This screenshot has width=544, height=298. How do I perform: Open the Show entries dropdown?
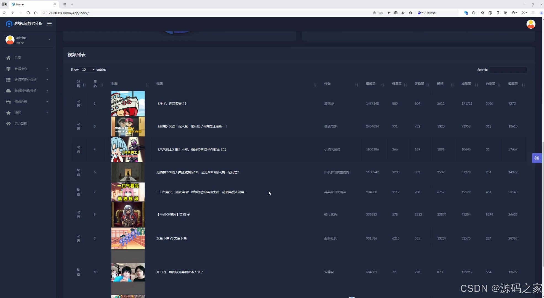(x=88, y=70)
